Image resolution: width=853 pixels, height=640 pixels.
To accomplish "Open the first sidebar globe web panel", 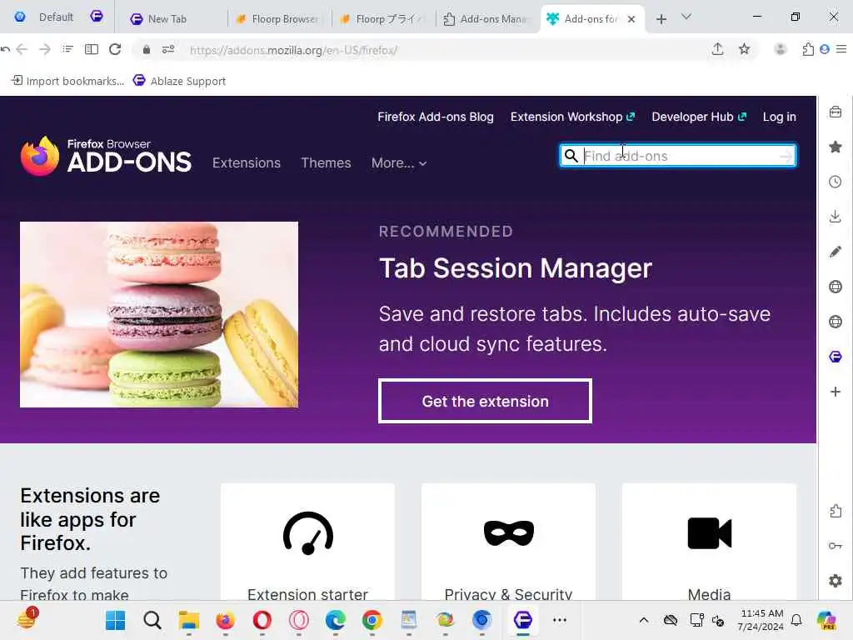I will pyautogui.click(x=836, y=287).
